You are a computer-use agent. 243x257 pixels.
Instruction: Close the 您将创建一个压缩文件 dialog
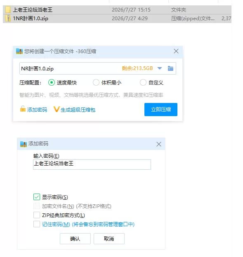tap(176, 51)
